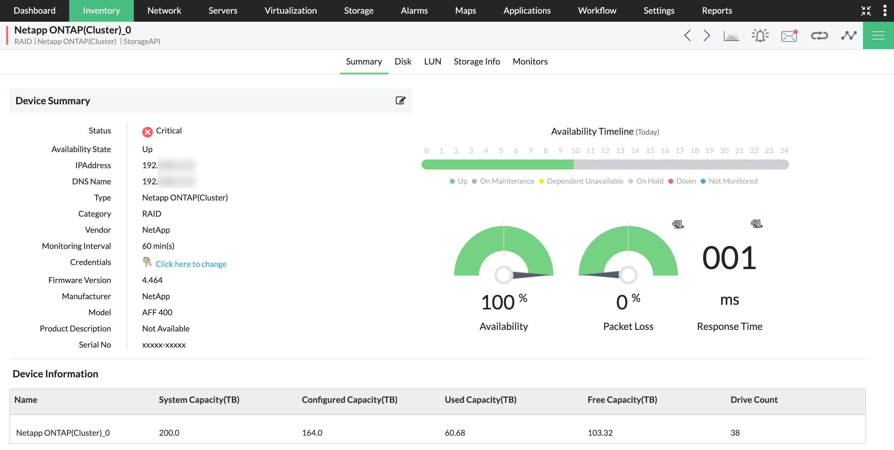Click the credentials key icon

pos(147,262)
